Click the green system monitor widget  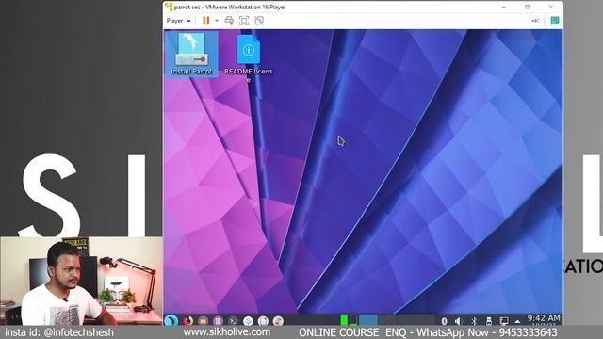tap(344, 320)
